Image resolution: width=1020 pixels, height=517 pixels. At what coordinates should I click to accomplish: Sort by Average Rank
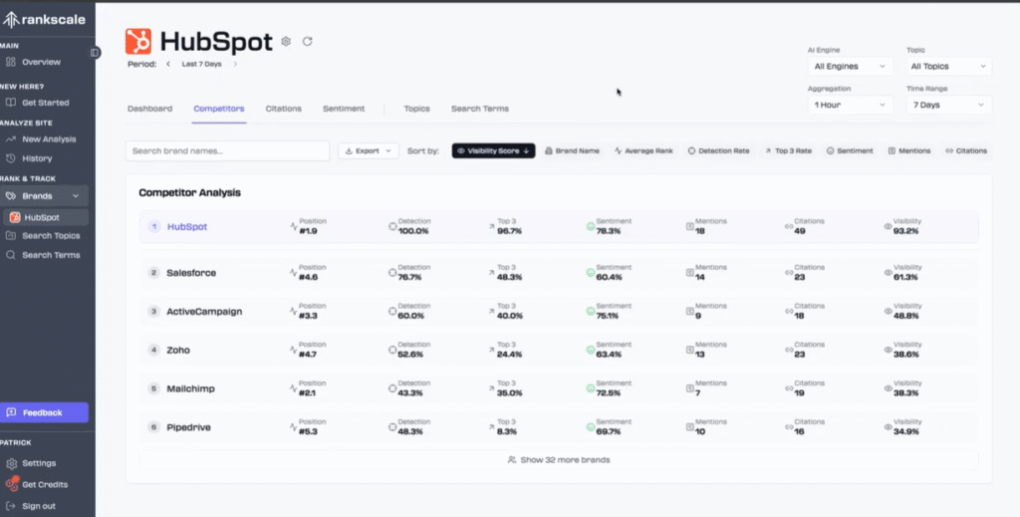pos(643,150)
